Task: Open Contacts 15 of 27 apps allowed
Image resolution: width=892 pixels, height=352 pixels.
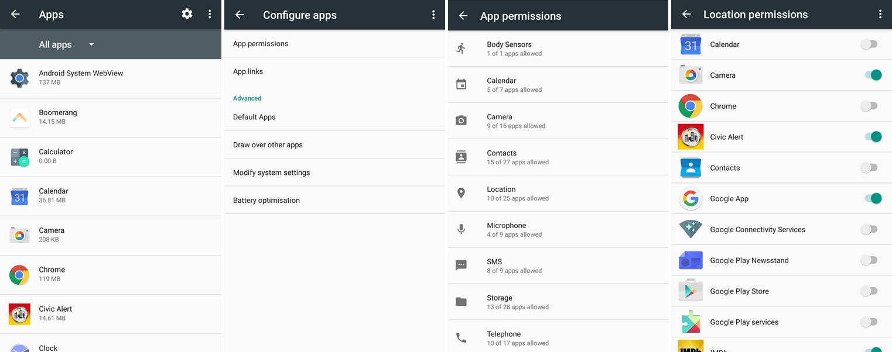Action: [x=558, y=157]
